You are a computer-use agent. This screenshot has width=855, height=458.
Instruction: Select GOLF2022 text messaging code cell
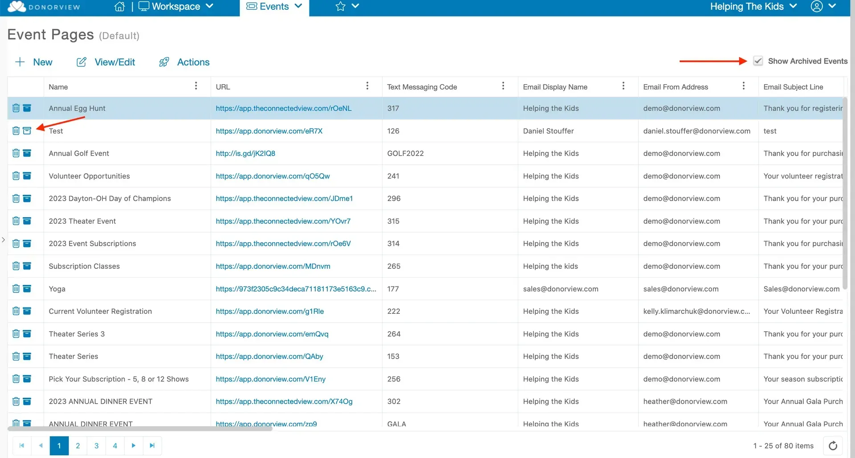click(450, 153)
